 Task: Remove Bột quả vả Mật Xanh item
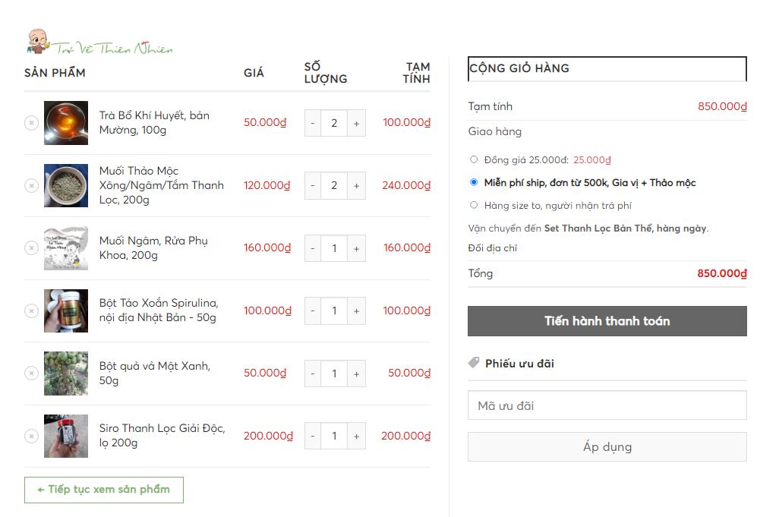pyautogui.click(x=31, y=373)
